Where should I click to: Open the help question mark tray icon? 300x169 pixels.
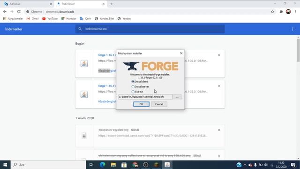239,165
